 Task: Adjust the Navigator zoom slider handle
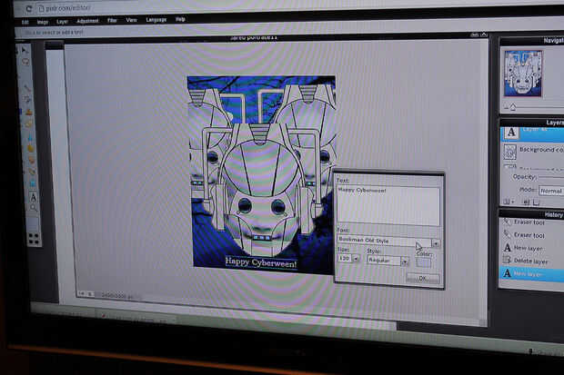click(513, 106)
